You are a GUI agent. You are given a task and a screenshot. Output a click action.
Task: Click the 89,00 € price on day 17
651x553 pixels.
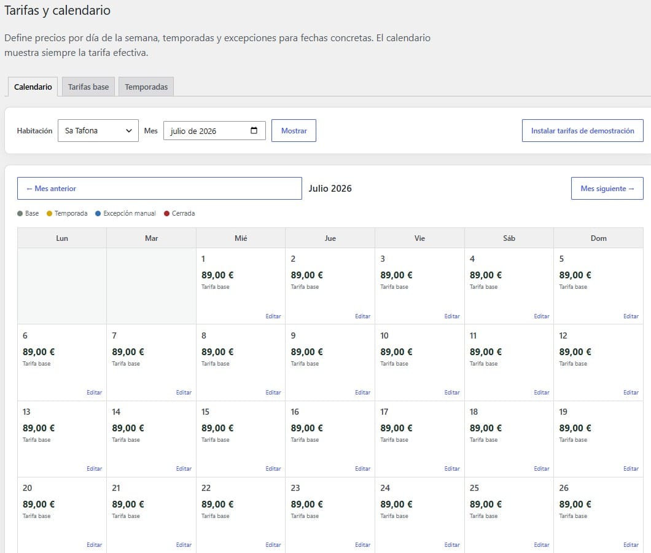(x=397, y=428)
